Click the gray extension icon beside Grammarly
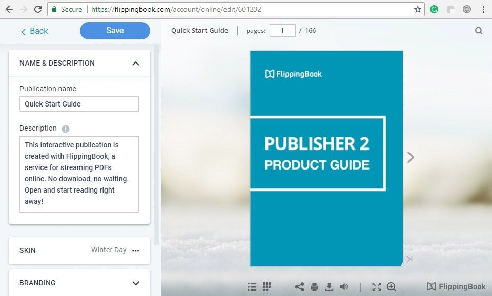 pos(450,9)
